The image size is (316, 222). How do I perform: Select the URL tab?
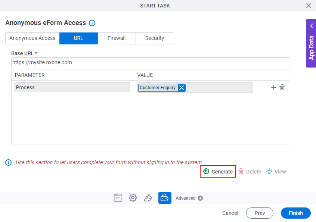78,38
